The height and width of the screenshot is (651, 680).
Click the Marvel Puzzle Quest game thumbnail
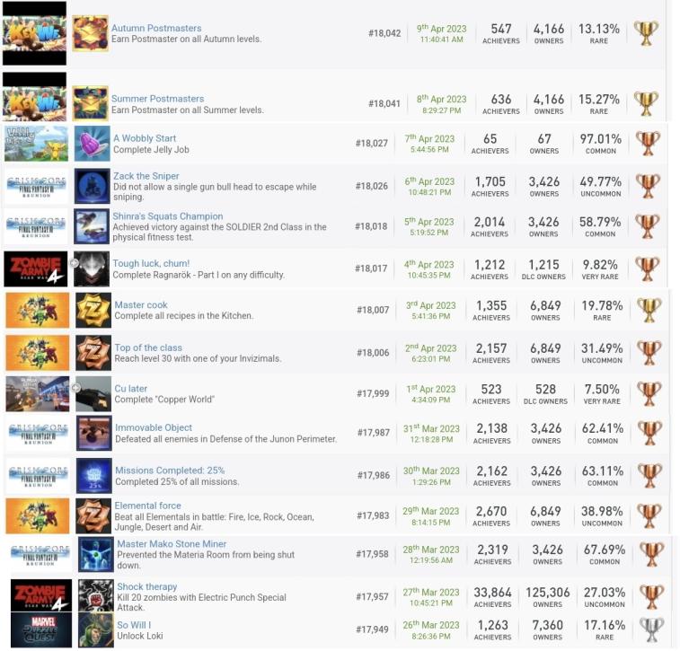coord(41,629)
